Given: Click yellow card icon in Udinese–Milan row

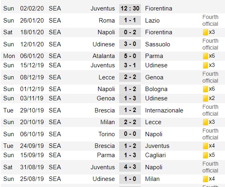Looking at the screenshot, I should click(205, 179).
